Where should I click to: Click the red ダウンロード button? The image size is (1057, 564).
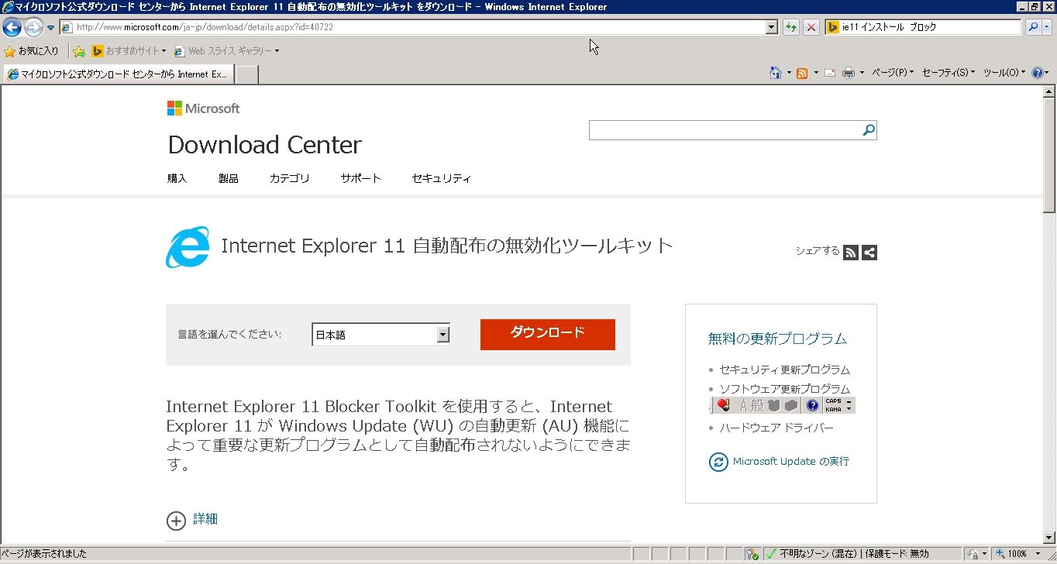[x=548, y=334]
